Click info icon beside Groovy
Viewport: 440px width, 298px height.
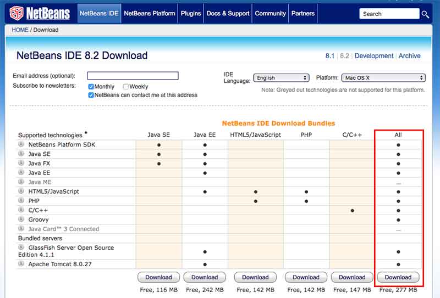click(21, 219)
